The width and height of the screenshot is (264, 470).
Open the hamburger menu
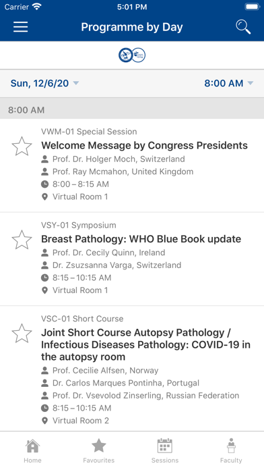(x=20, y=27)
